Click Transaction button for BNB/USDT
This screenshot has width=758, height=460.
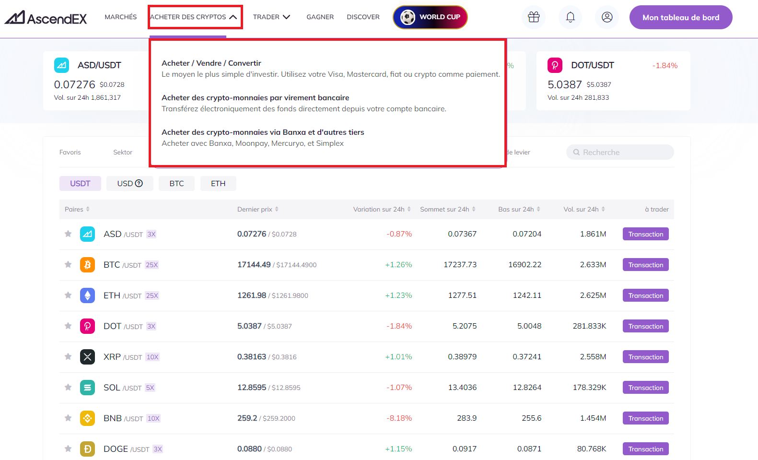(646, 418)
